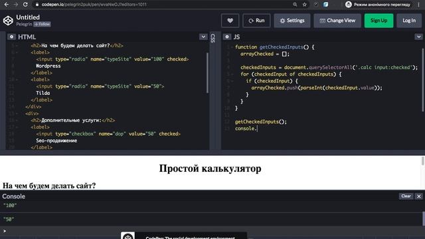Image resolution: width=425 pixels, height=239 pixels.
Task: Click the CodePen logo icon
Action: click(8, 21)
